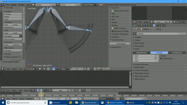The width and height of the screenshot is (187, 105).
Task: Open the highlighted Armature data tab
Action: pyautogui.click(x=154, y=25)
